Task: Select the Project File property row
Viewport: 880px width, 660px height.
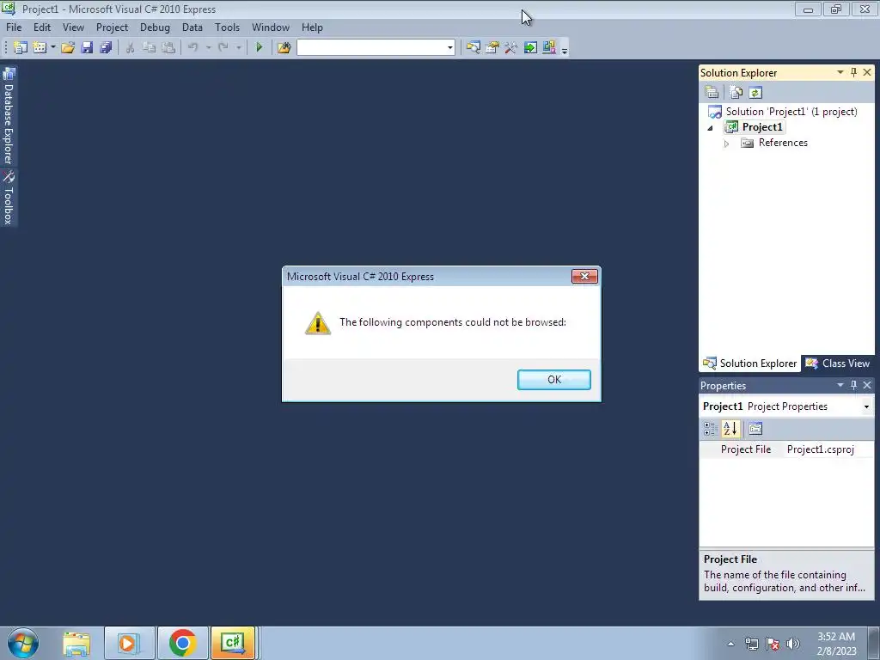Action: (x=786, y=449)
